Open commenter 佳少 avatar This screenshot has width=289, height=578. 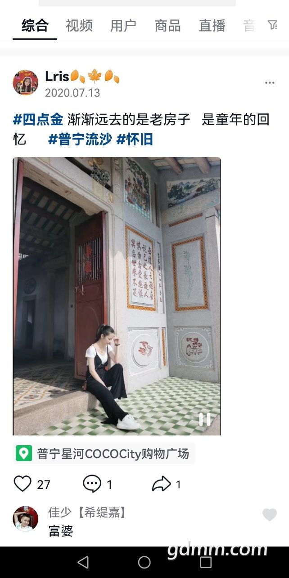[x=25, y=518]
